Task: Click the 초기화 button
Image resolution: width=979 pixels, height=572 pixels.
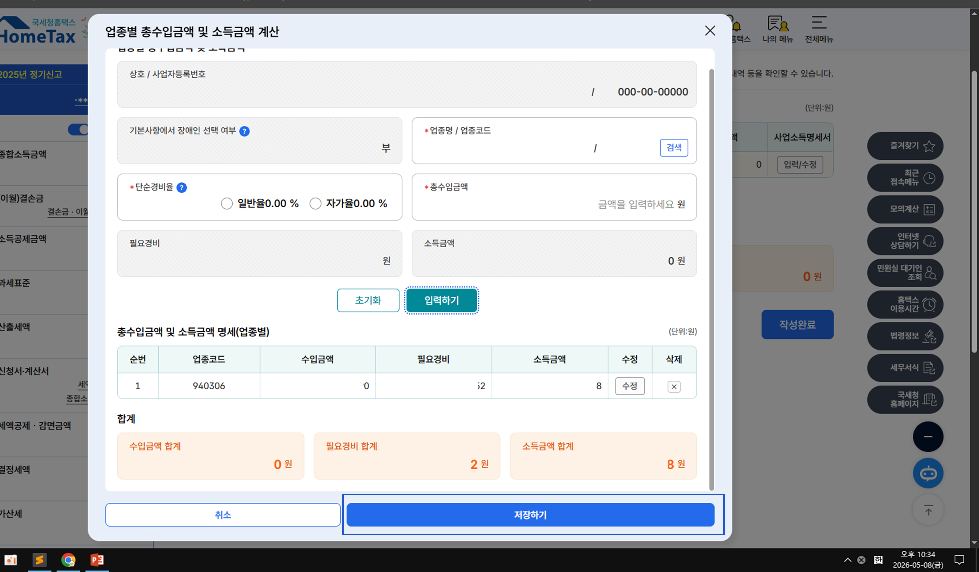Action: [368, 300]
